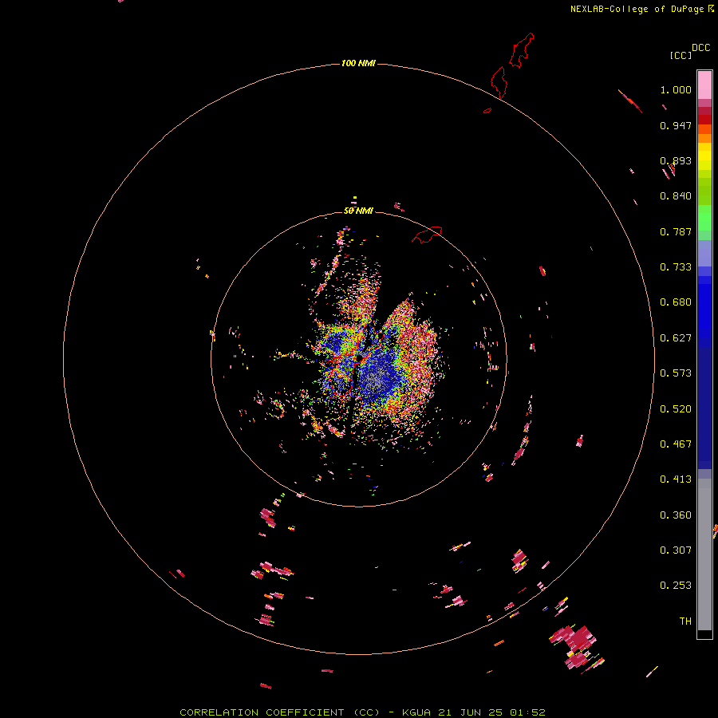Click the KGUA station identifier in caption

pyautogui.click(x=416, y=712)
